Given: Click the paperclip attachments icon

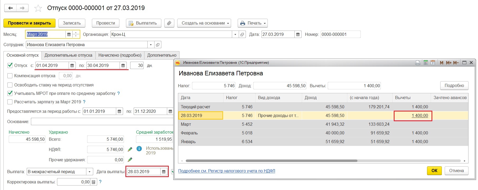Looking at the screenshot, I should point(169,23).
